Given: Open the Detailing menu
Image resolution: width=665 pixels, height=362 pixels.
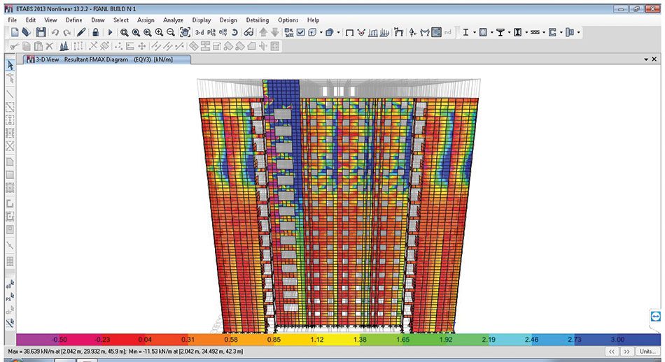Looking at the screenshot, I should point(258,20).
